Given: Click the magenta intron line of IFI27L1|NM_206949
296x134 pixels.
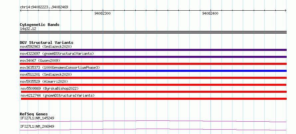Looking at the screenshot, I should coord(153,129).
